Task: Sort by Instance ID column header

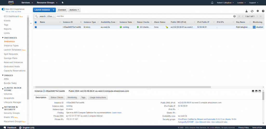Action: (68, 22)
